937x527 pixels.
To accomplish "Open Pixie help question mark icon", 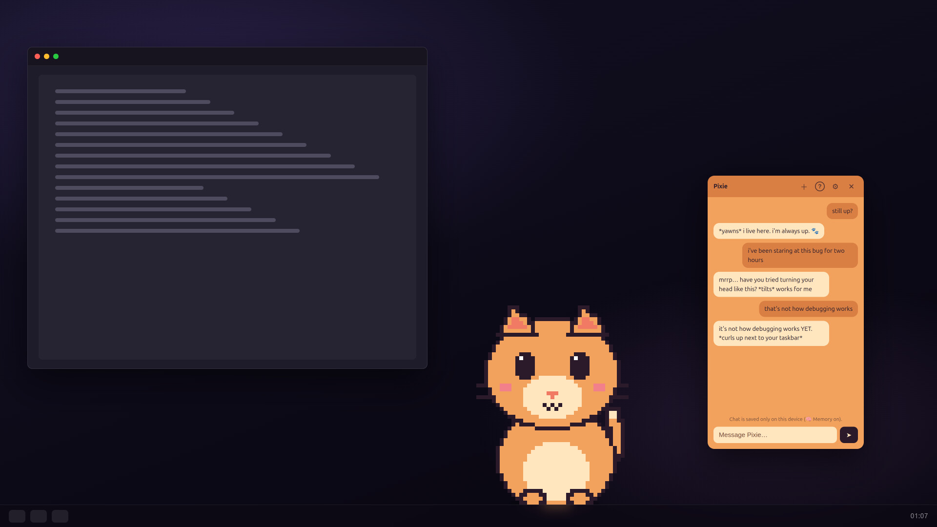I will pos(820,186).
